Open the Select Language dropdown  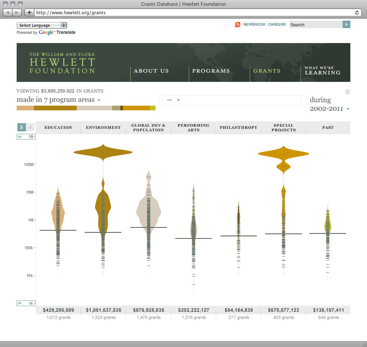click(x=42, y=25)
